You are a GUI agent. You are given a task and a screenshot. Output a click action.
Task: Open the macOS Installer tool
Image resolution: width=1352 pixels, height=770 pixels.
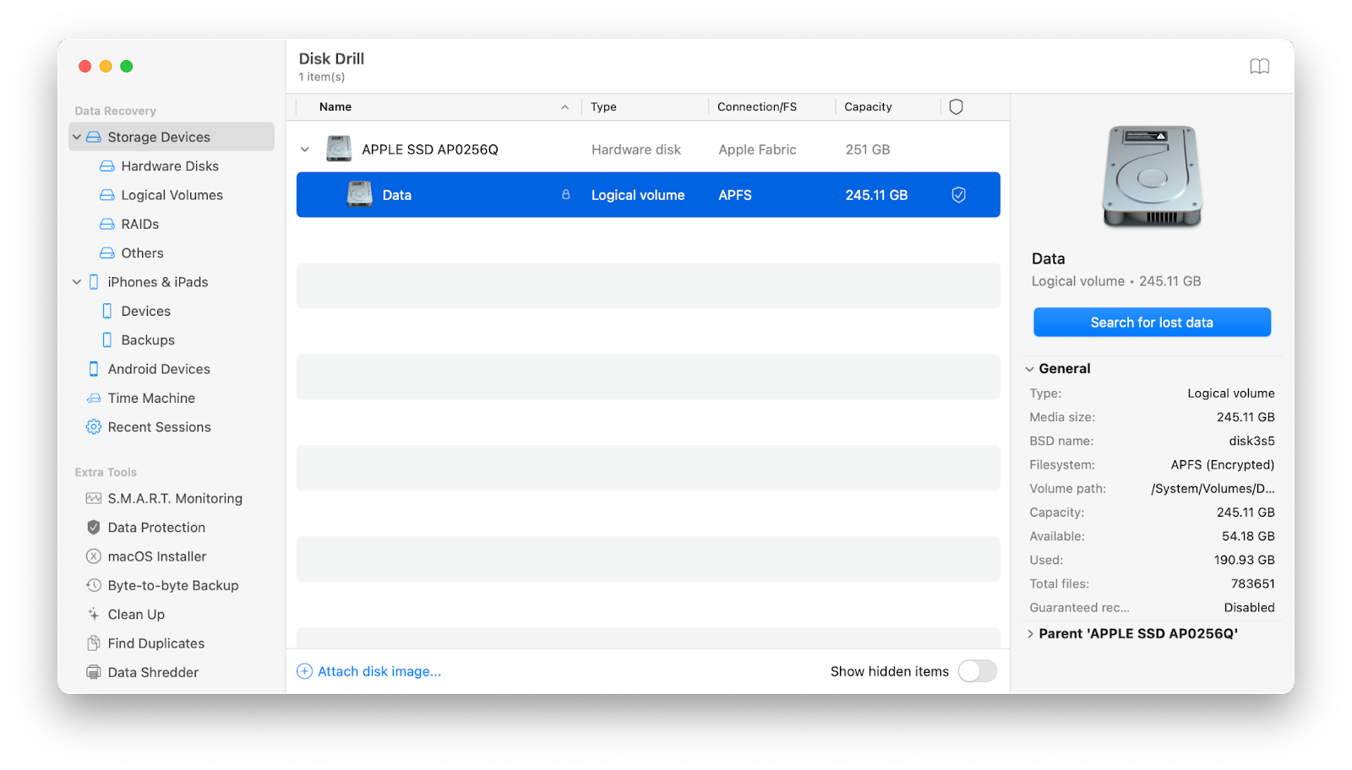pos(156,556)
